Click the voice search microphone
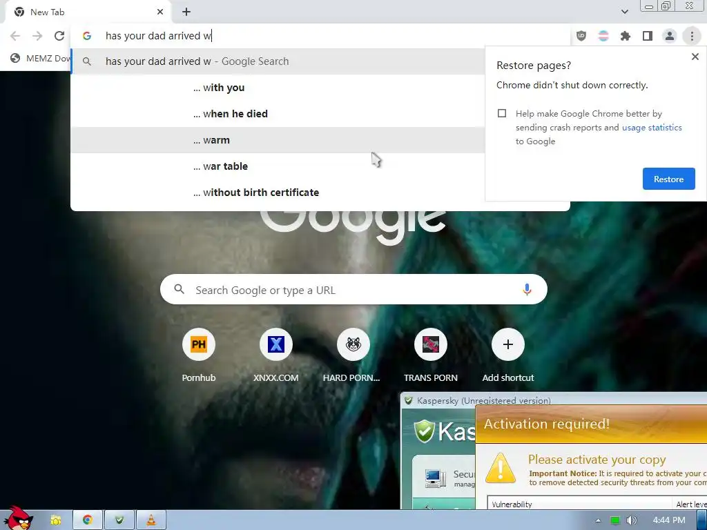The height and width of the screenshot is (530, 707). pyautogui.click(x=527, y=289)
